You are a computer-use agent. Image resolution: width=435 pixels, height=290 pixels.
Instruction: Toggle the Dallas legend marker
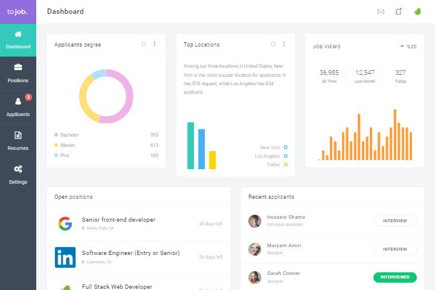coord(285,164)
